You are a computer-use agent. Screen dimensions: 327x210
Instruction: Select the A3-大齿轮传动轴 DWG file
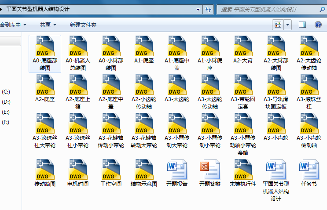210,92
